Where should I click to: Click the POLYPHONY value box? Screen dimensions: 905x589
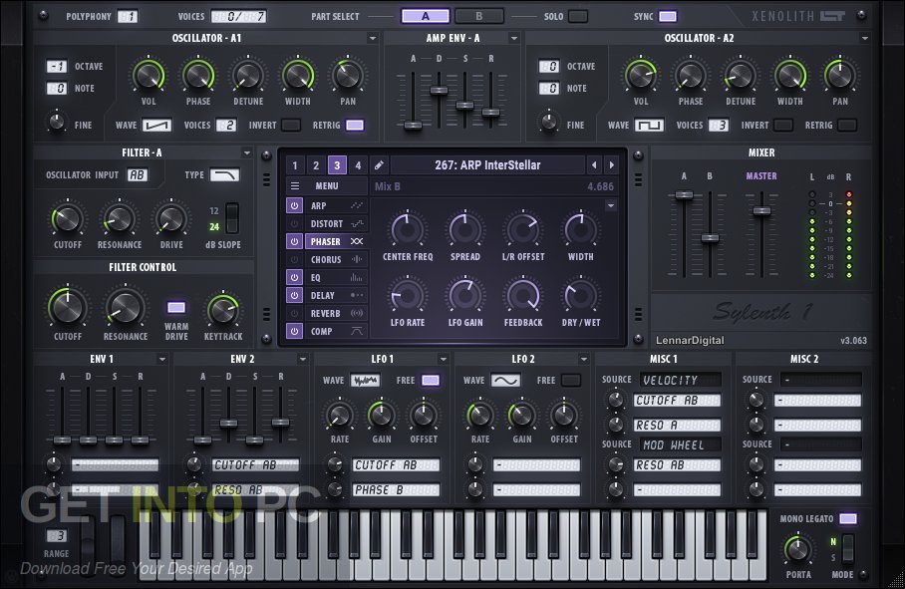click(x=128, y=16)
